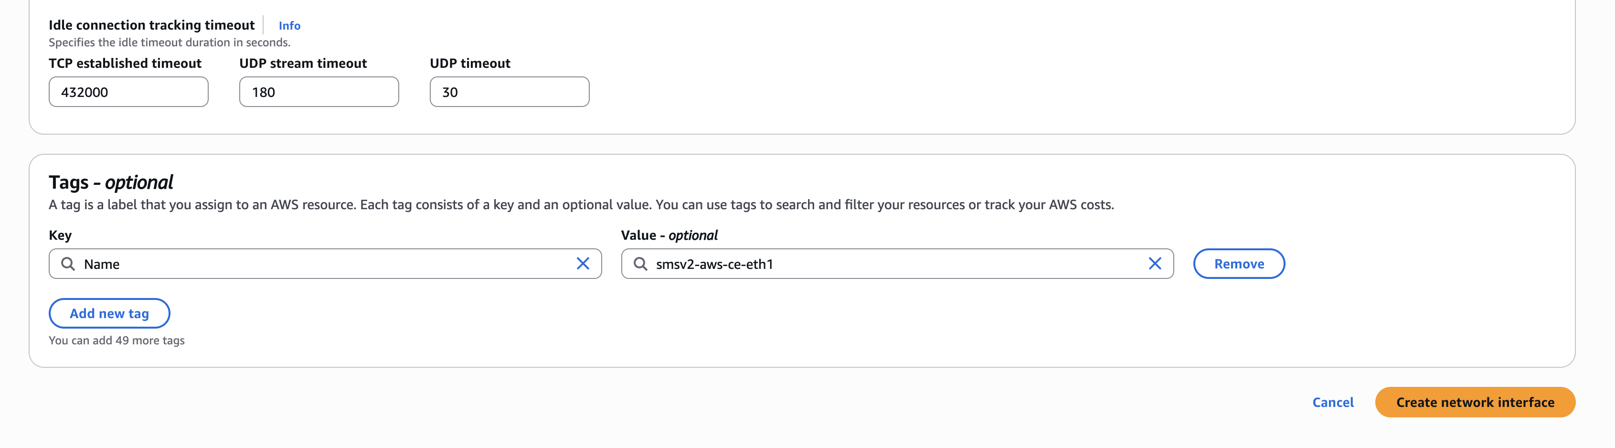Click the Add new tag button
Viewport: 1615px width, 448px height.
(x=109, y=313)
